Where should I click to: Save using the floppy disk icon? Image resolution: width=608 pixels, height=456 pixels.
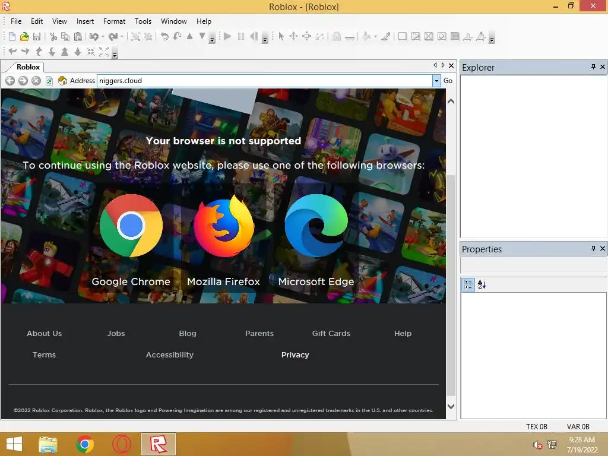pos(37,36)
